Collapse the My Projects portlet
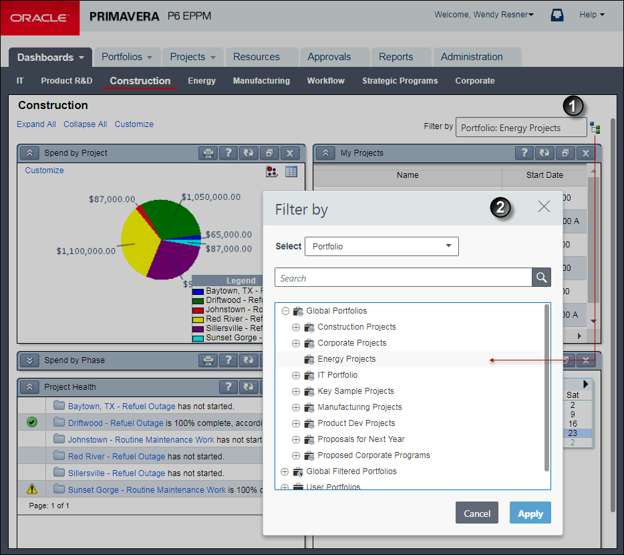The image size is (624, 555). 325,153
